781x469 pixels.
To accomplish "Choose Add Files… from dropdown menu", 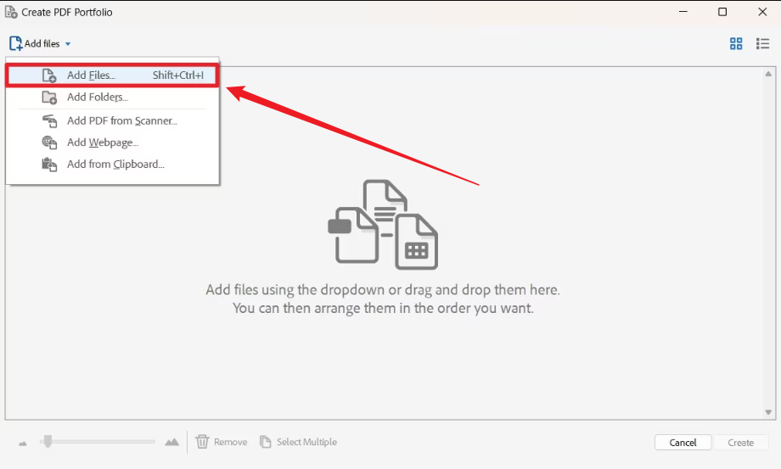I will tap(113, 75).
